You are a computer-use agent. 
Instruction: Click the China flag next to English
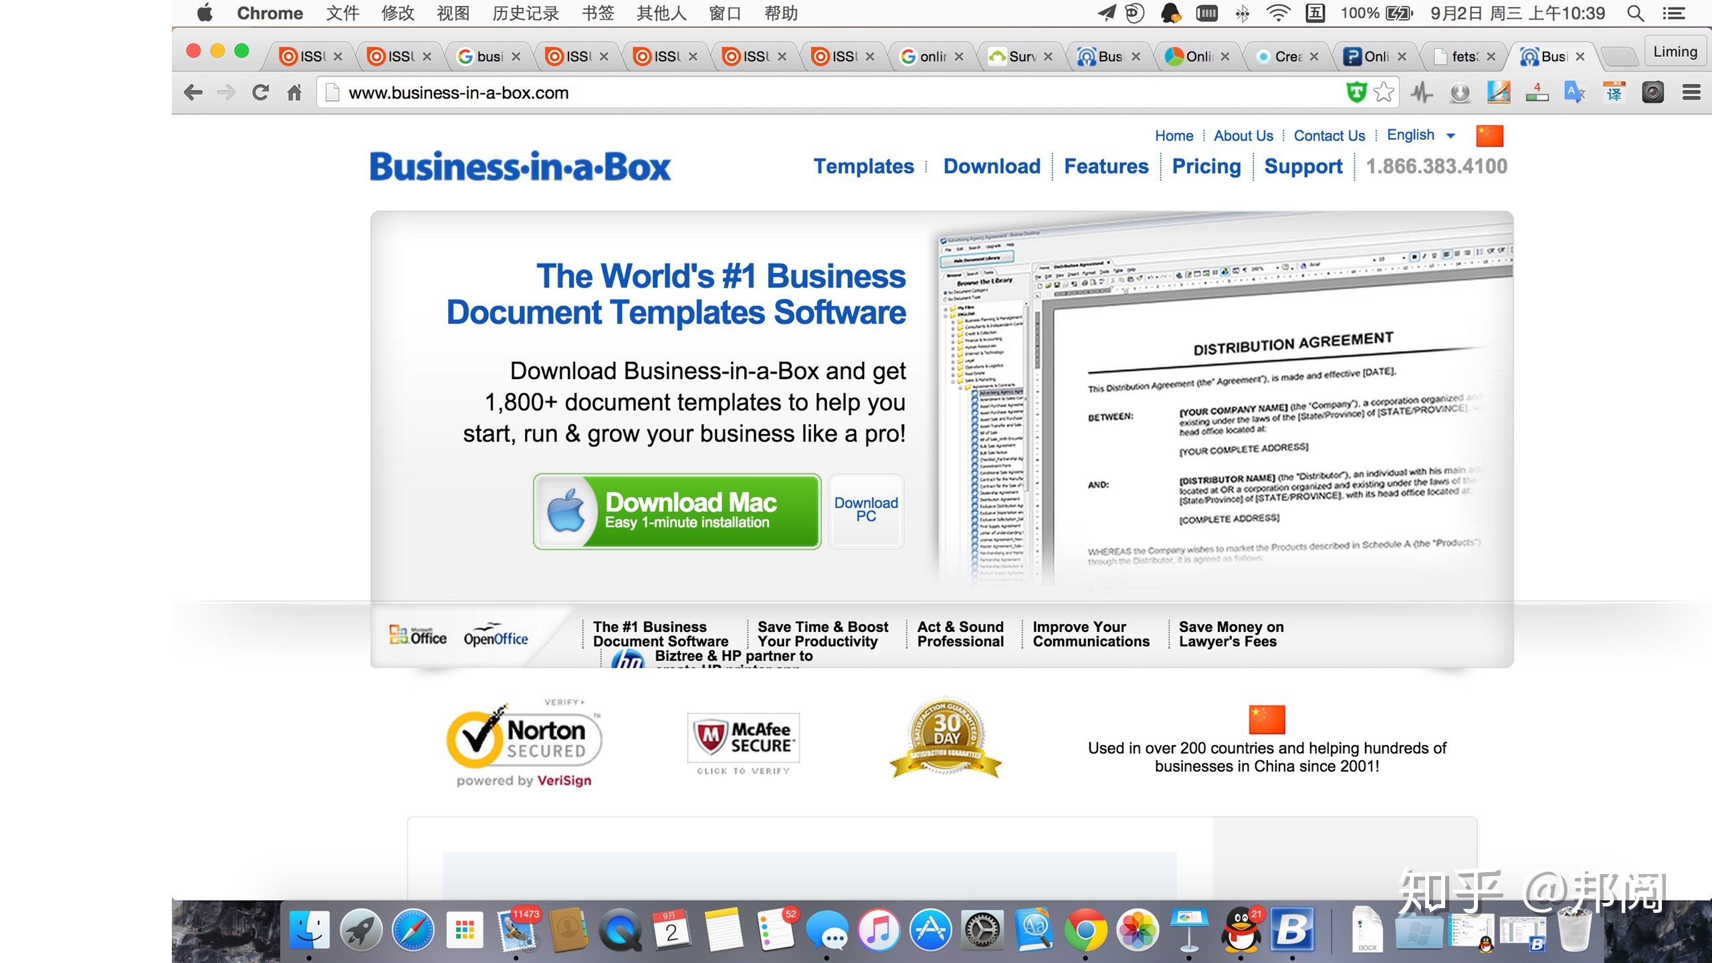[1489, 136]
